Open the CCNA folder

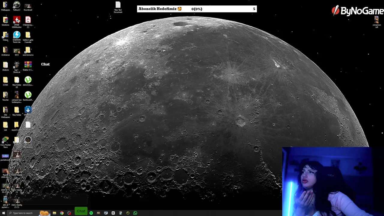point(5,81)
